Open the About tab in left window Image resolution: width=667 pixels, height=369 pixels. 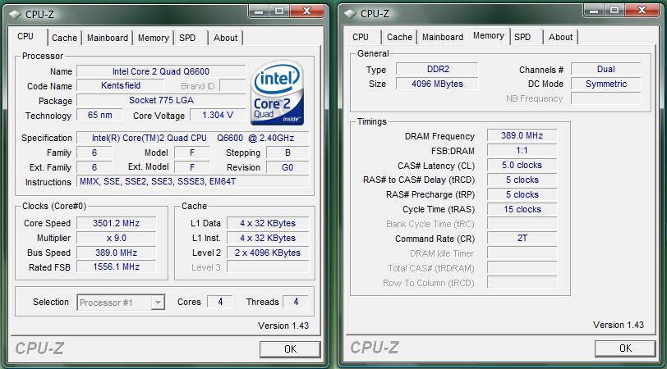pos(225,38)
